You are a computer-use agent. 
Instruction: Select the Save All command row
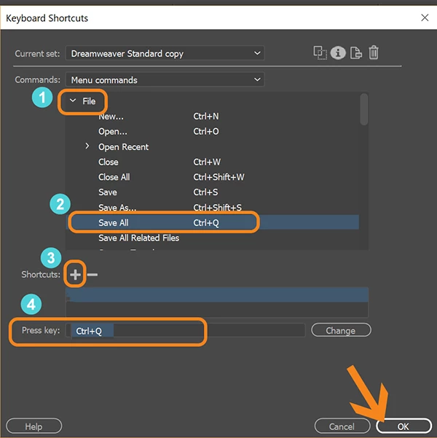[x=212, y=222]
